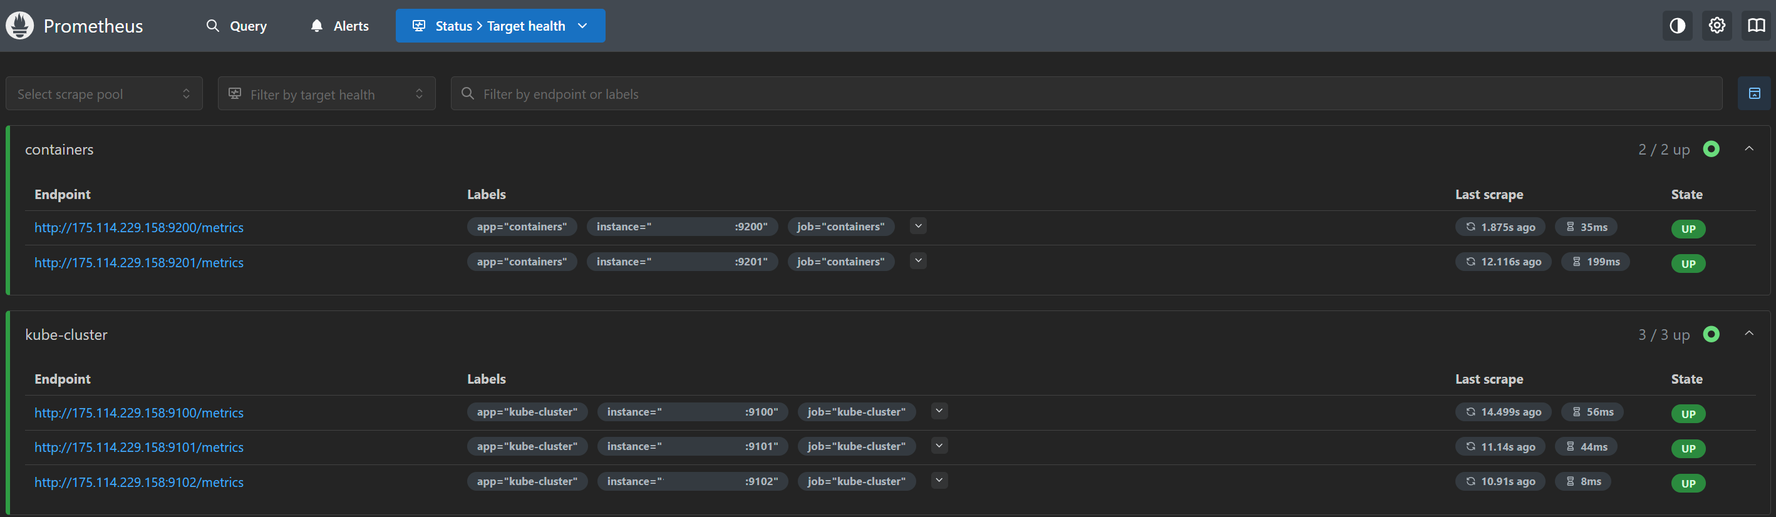Open the Filter by target health dropdown
The height and width of the screenshot is (517, 1776).
pos(326,94)
